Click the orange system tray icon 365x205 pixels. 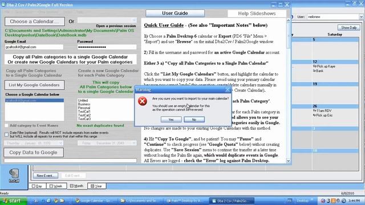point(333,200)
